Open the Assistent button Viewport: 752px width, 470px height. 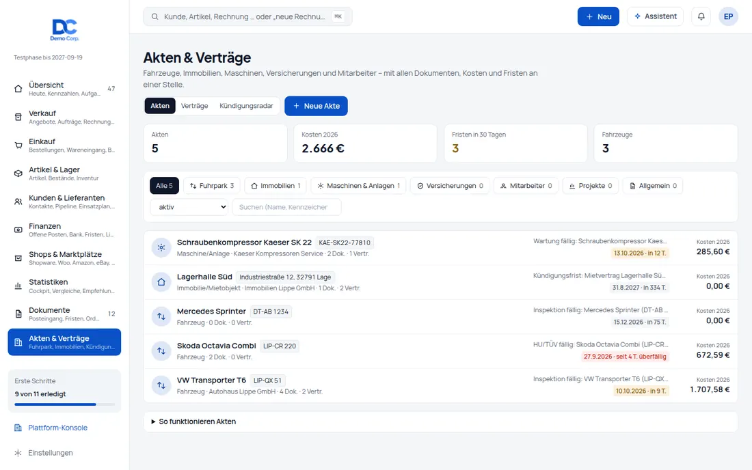point(655,16)
